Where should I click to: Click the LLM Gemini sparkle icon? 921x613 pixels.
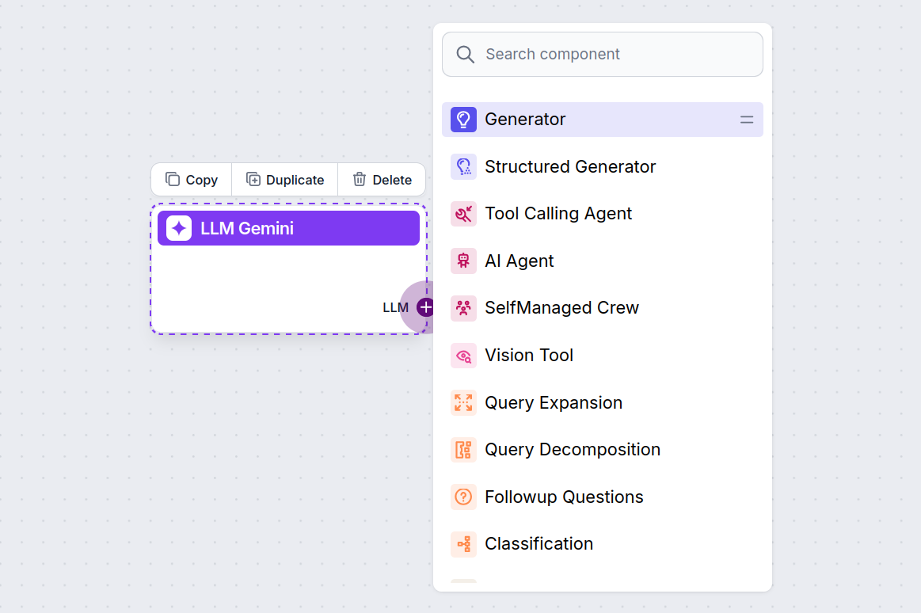click(x=179, y=228)
